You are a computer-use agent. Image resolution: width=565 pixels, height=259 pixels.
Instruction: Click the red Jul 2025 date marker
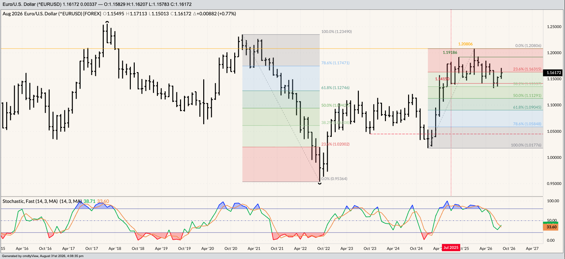[451, 248]
